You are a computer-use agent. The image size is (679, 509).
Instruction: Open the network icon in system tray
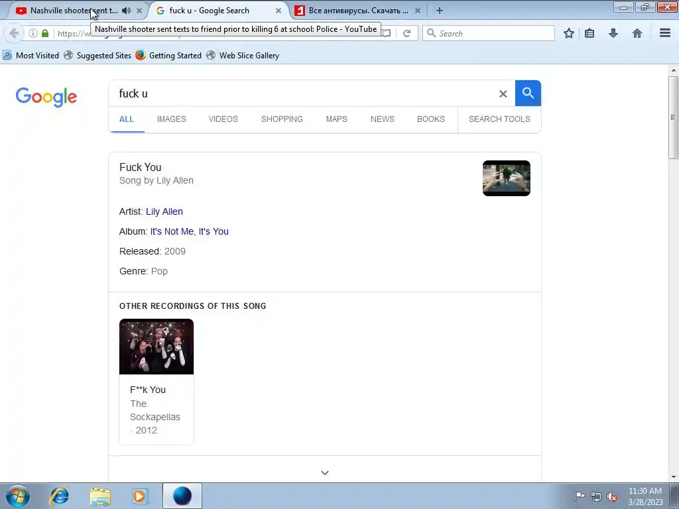[x=596, y=497]
